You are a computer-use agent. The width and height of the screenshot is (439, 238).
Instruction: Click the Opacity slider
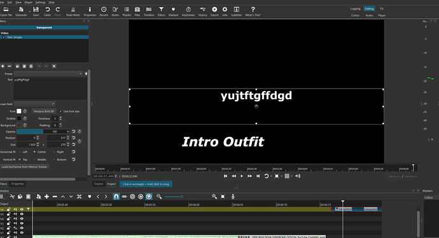click(x=43, y=131)
